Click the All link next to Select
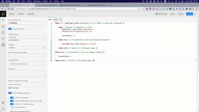The image size is (199, 112). click(14, 88)
